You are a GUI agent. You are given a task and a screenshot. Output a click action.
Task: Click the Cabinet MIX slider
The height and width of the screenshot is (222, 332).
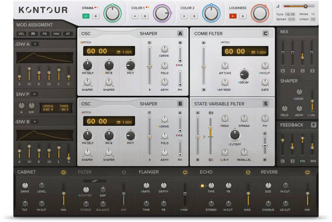click(x=63, y=195)
